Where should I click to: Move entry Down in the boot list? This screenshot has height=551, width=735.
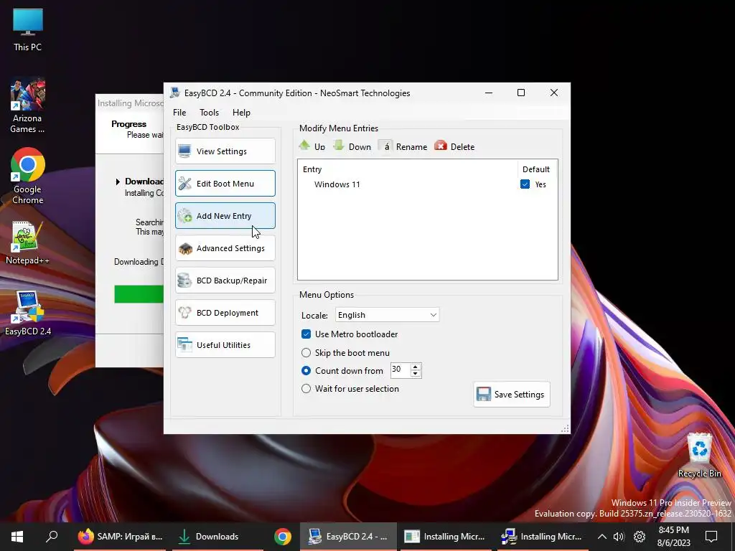pyautogui.click(x=352, y=146)
